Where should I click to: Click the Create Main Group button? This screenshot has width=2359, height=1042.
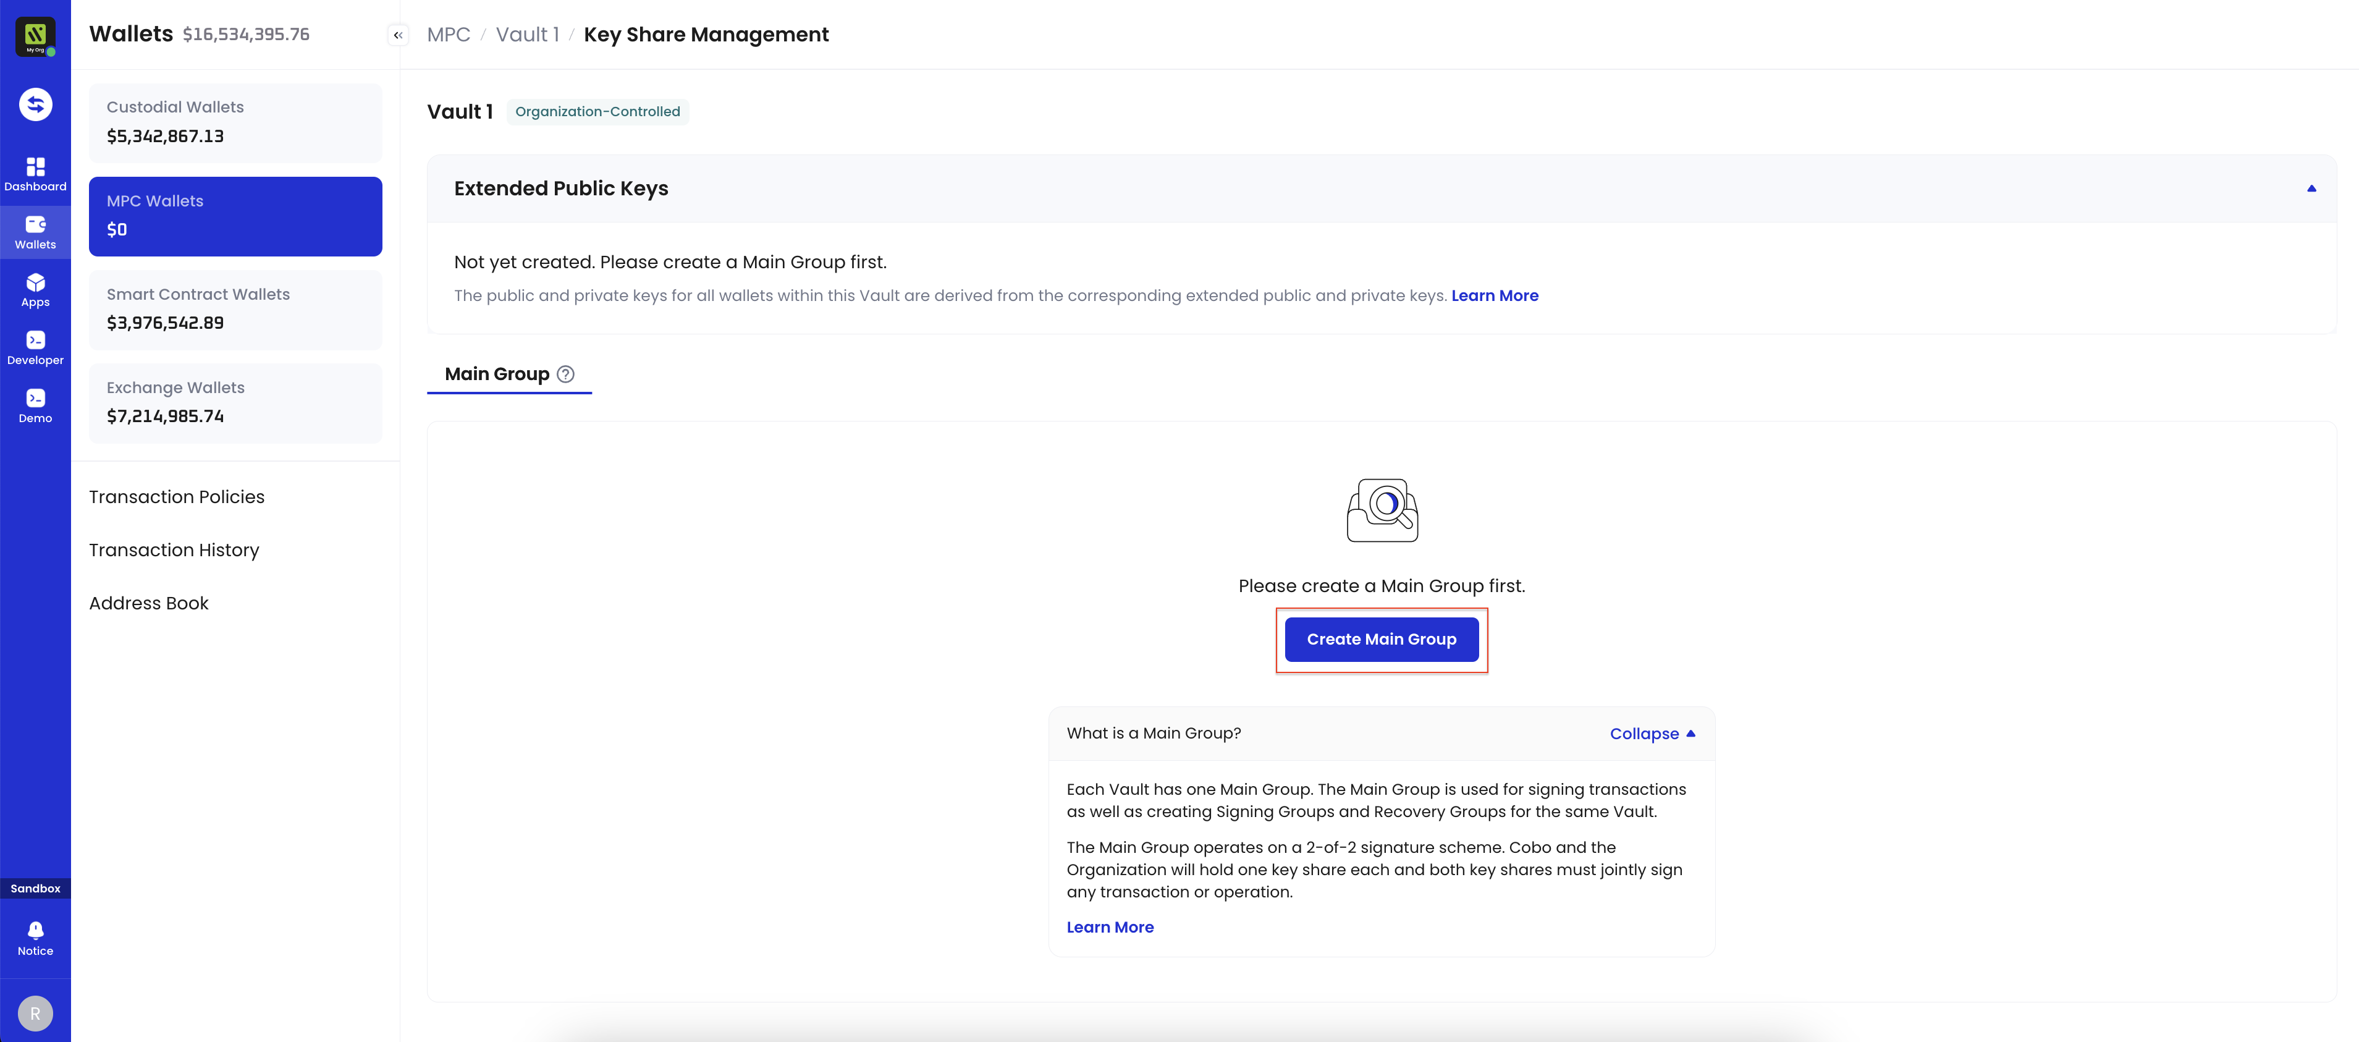click(1381, 639)
